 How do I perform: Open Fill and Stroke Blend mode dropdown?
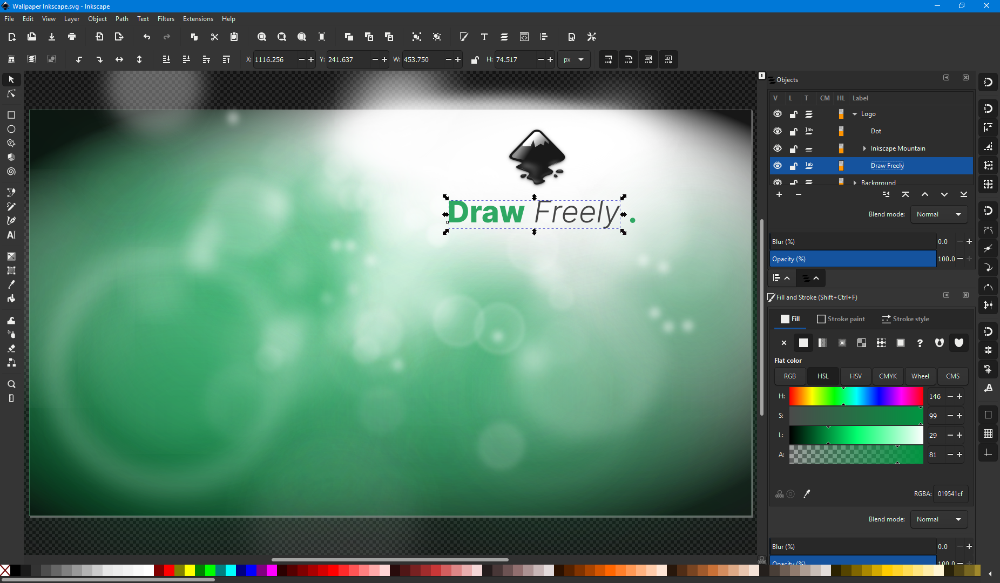click(x=939, y=519)
